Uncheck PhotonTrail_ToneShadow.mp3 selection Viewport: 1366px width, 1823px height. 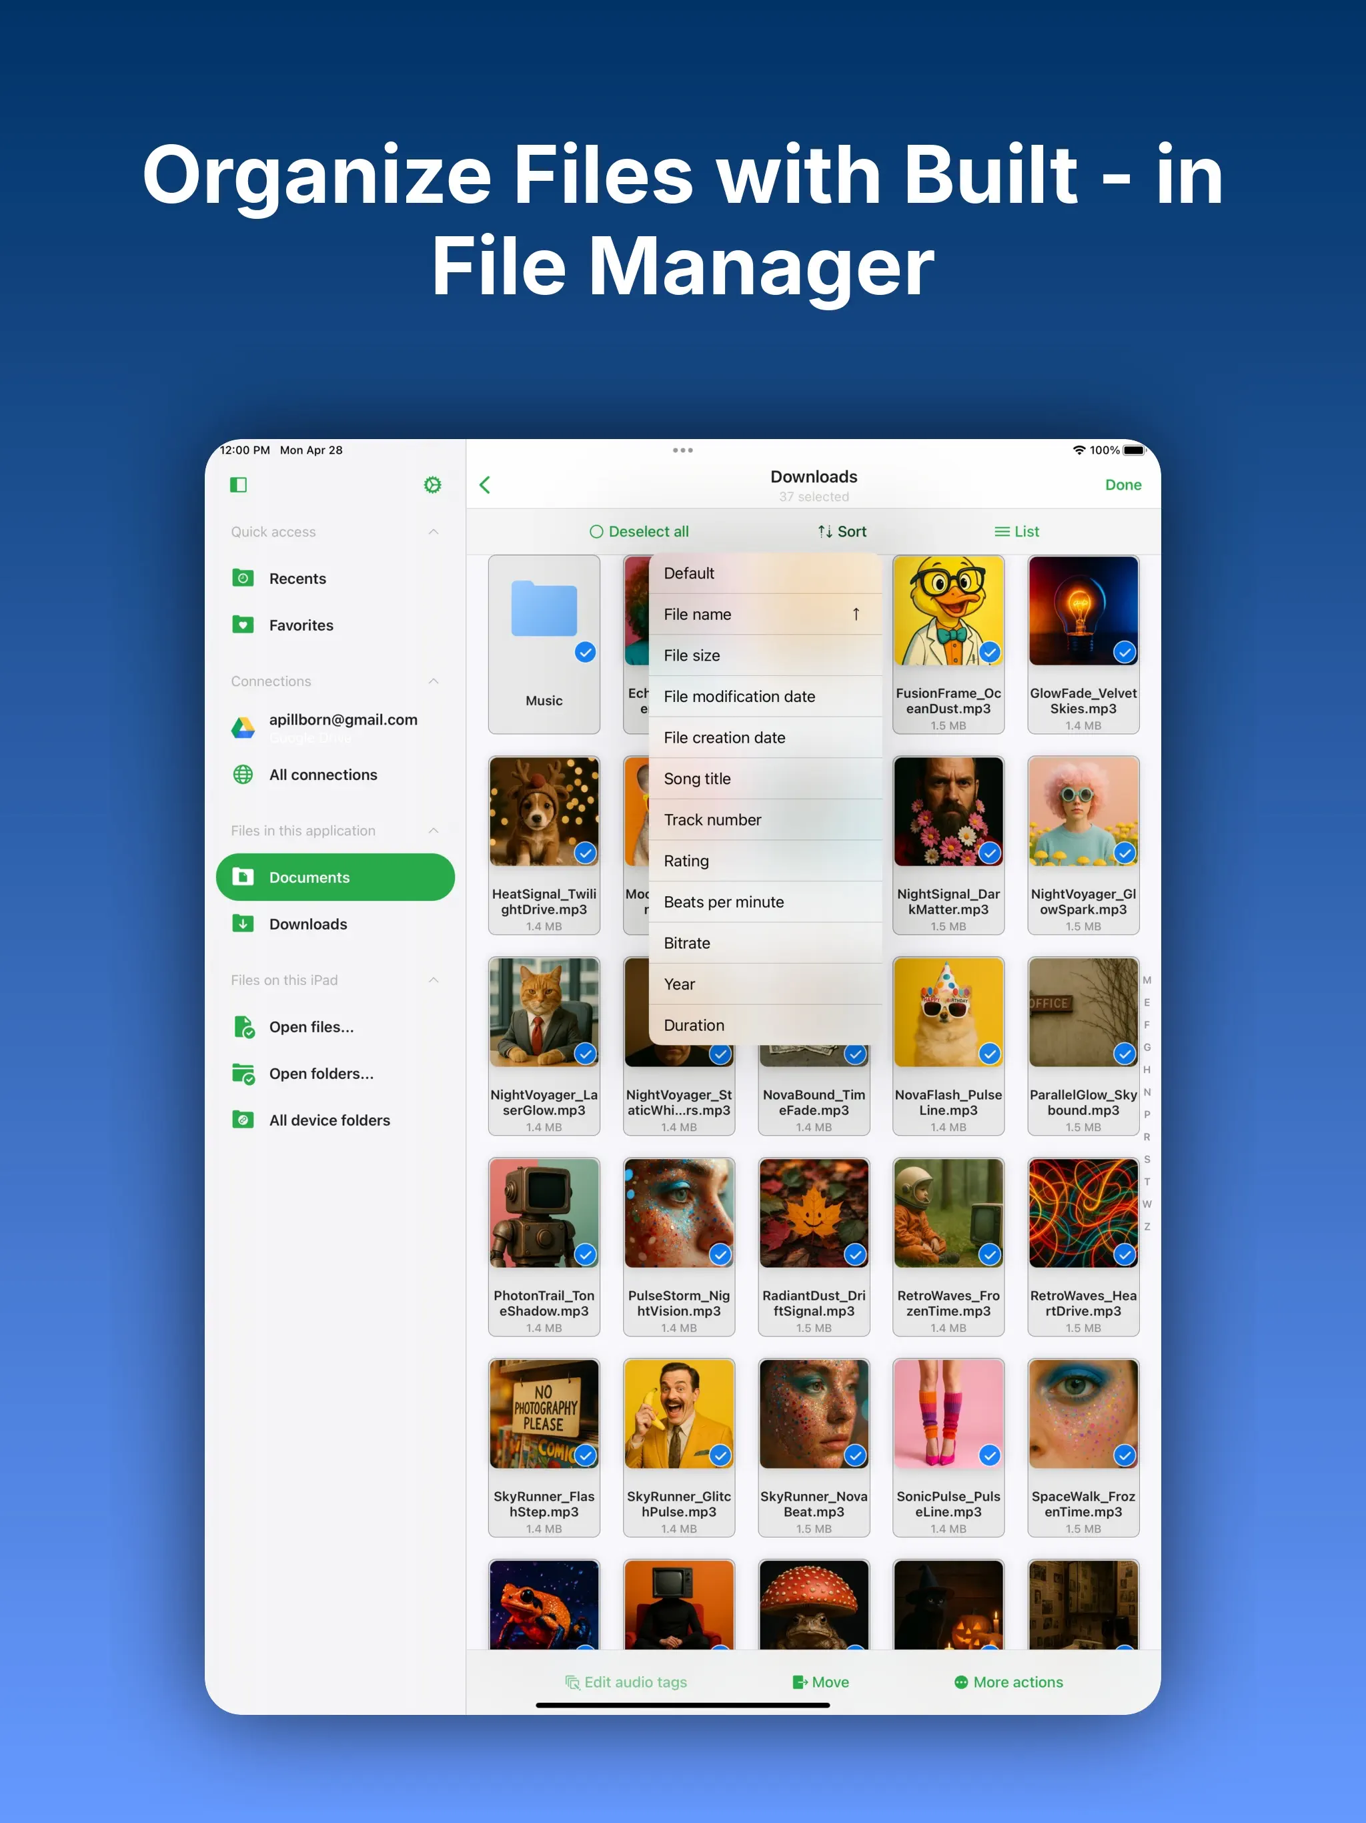click(585, 1254)
